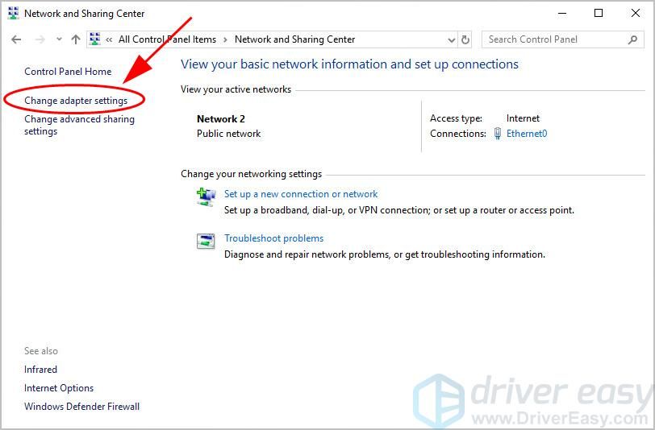Viewport: 655px width, 430px height.
Task: Click the address bar control panel icon
Action: 95,39
